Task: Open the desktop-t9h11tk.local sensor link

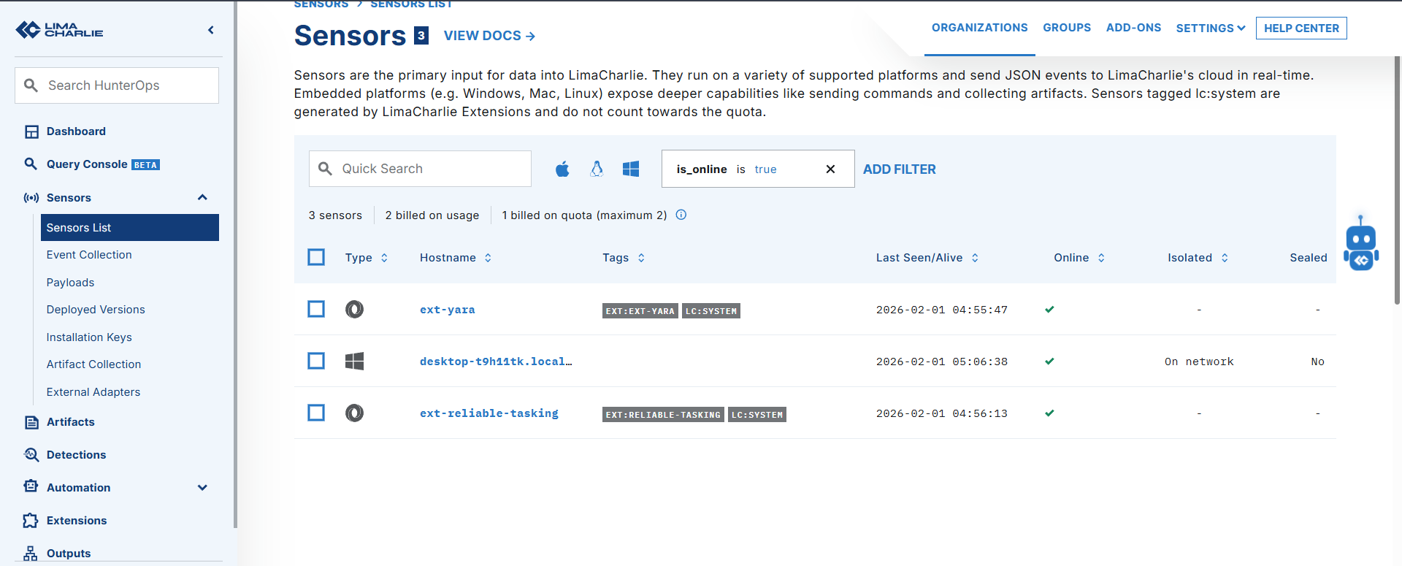Action: tap(496, 362)
